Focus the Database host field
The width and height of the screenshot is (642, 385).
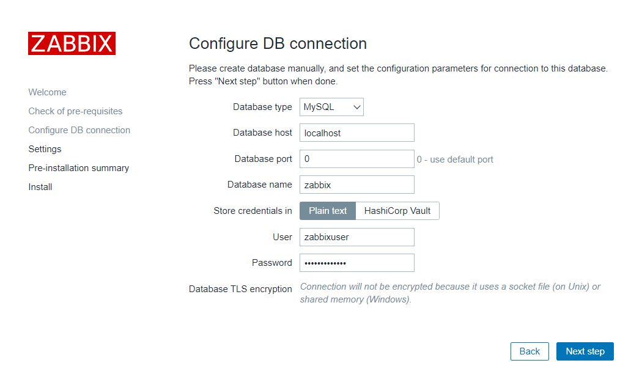coord(356,133)
